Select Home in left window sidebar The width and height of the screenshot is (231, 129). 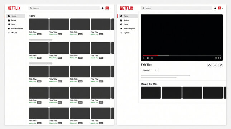15,16
